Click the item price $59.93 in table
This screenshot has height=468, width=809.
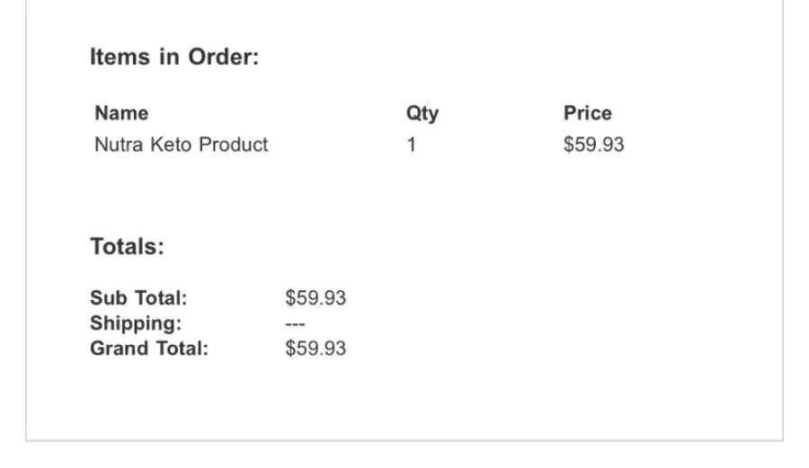tap(594, 145)
